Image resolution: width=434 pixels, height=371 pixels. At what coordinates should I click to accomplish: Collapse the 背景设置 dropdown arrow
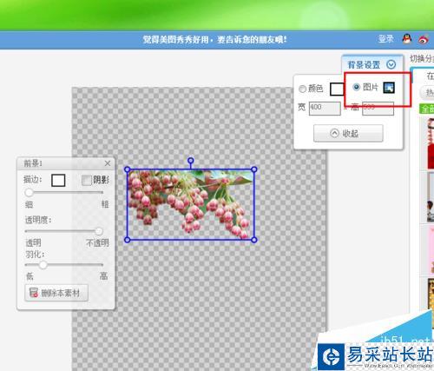pyautogui.click(x=391, y=64)
